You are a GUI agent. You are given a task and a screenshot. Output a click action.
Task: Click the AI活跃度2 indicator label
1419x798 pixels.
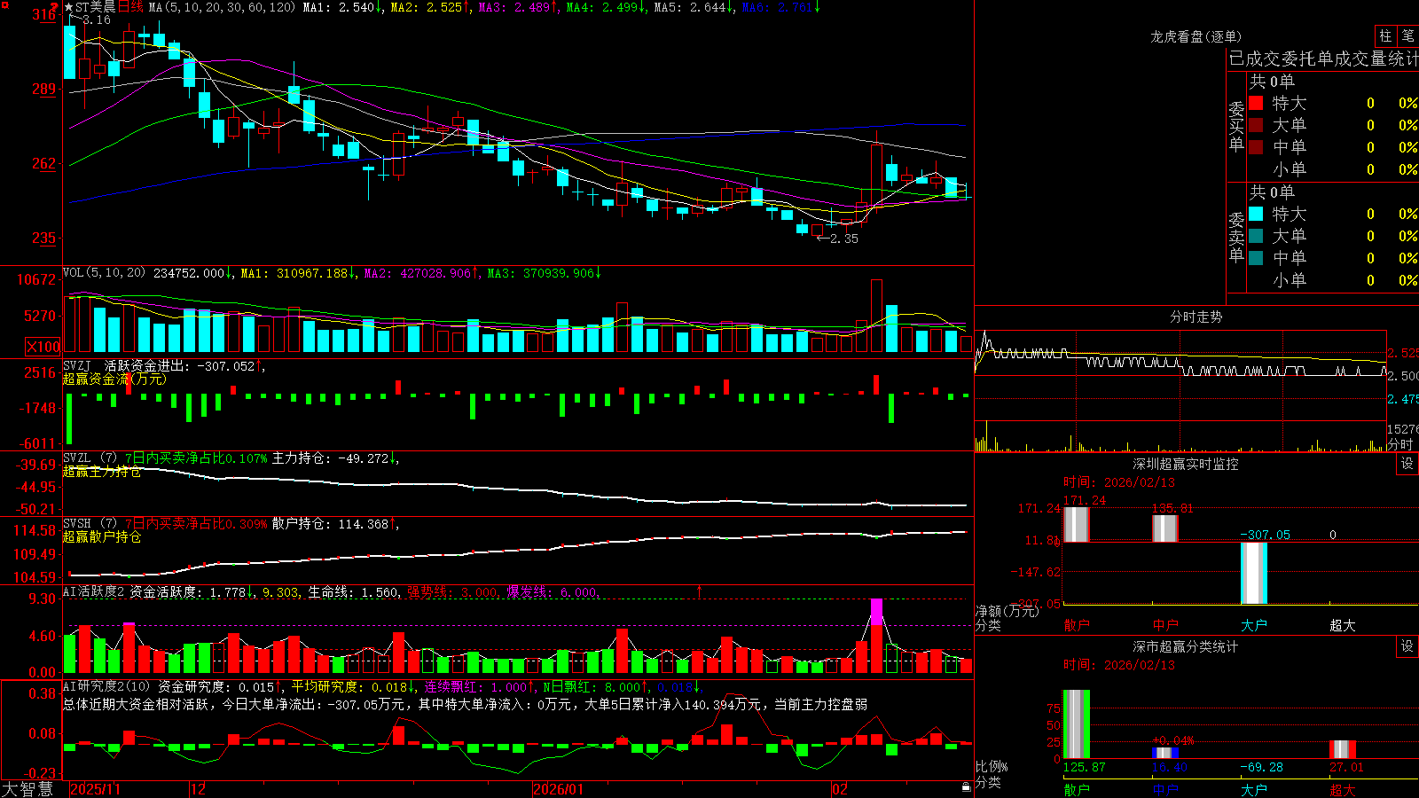point(94,591)
